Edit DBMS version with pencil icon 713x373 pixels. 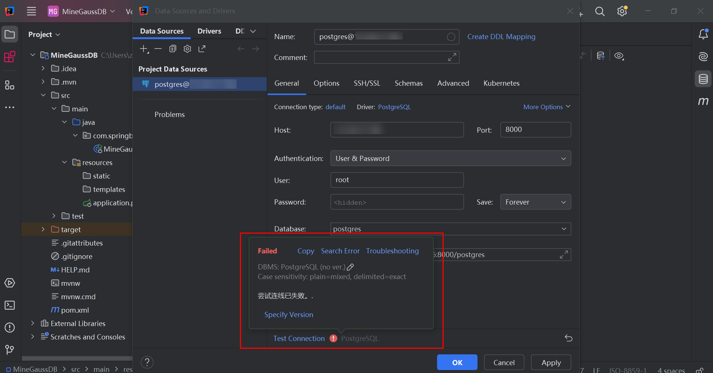pyautogui.click(x=350, y=267)
